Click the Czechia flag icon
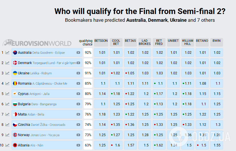This screenshot has width=236, height=151. point(15,125)
